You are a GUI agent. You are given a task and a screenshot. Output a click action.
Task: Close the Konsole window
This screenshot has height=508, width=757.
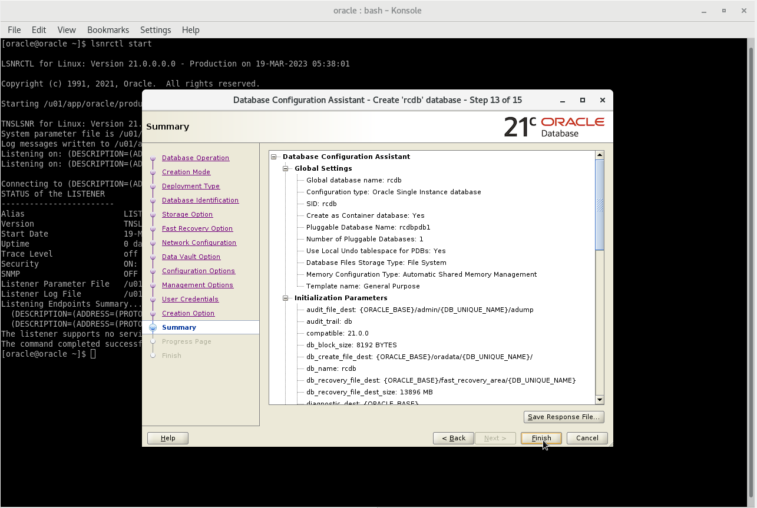click(x=743, y=11)
